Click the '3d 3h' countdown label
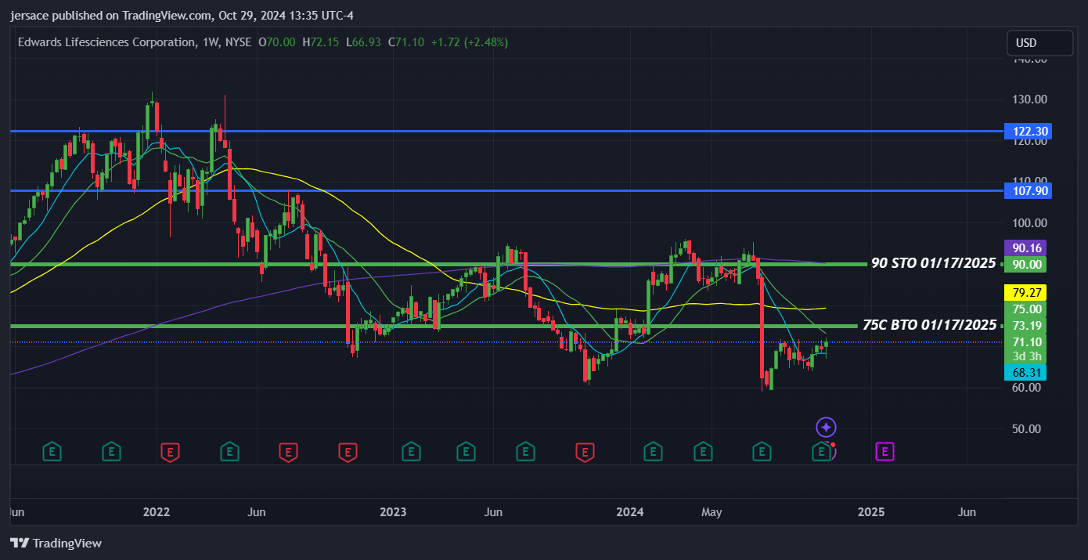The width and height of the screenshot is (1088, 560). point(1025,356)
